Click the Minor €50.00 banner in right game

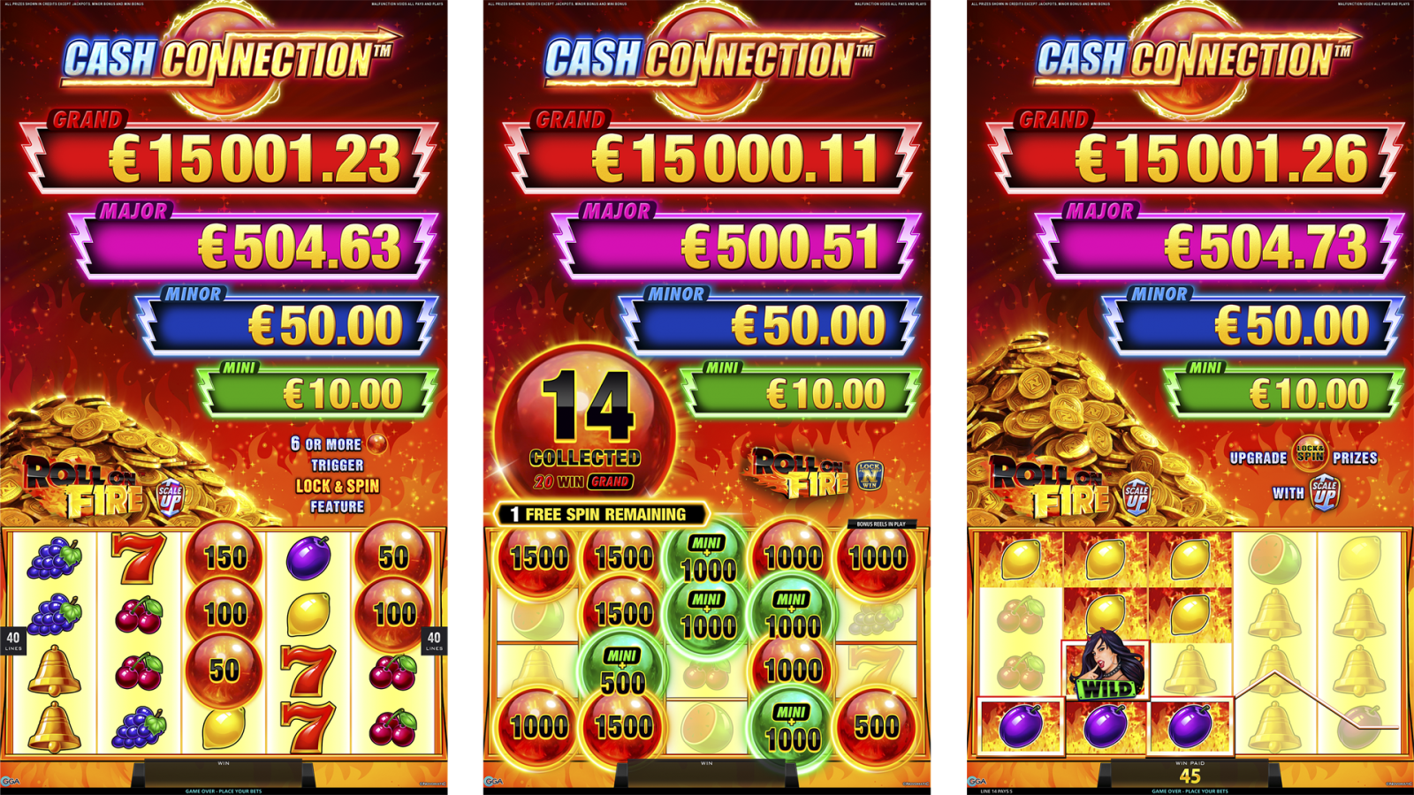click(1255, 320)
